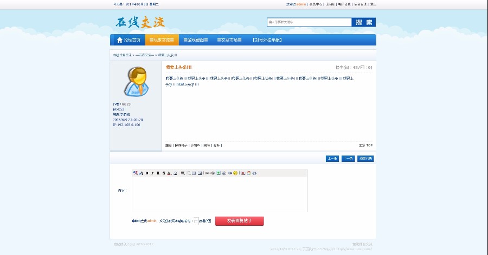Click inside the reply content text area
This screenshot has height=255, width=488.
coord(220,194)
